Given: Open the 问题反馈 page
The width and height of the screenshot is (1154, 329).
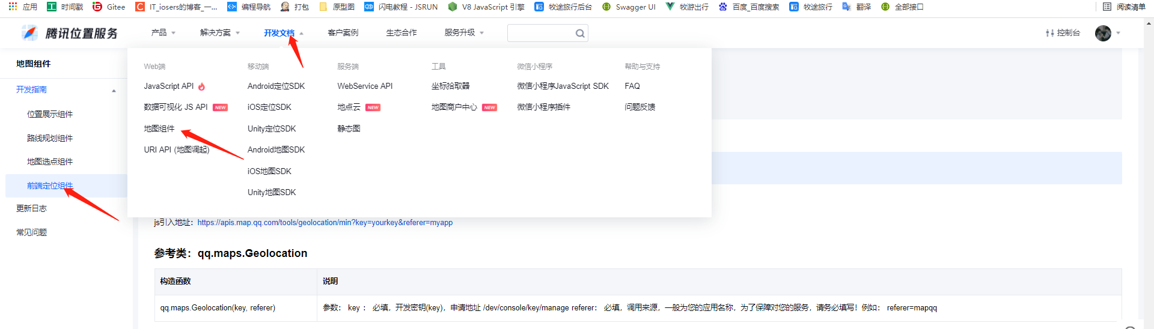Looking at the screenshot, I should coord(640,107).
